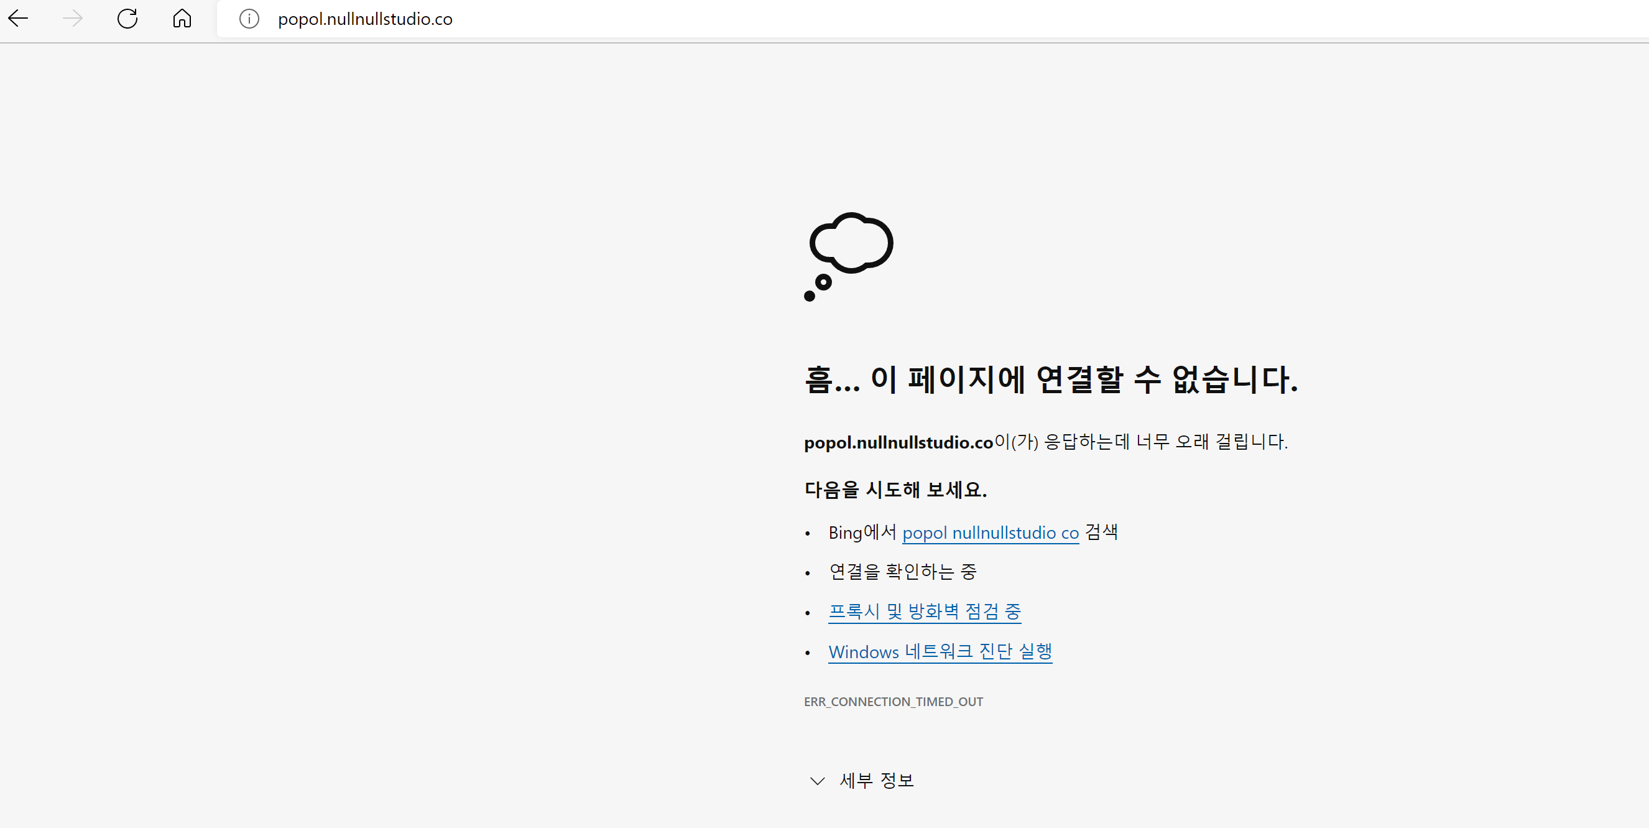Image resolution: width=1649 pixels, height=828 pixels.
Task: Expand the 세부 정보 chevron arrow
Action: point(817,781)
